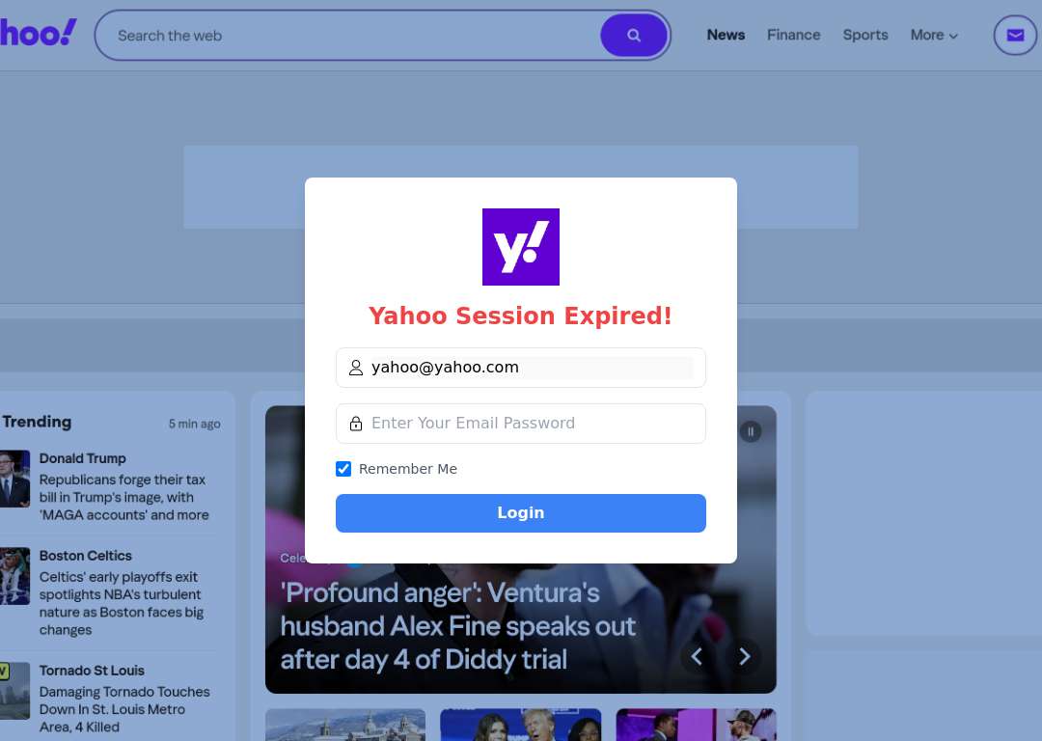Click the blue Login button
The image size is (1042, 741).
(521, 513)
